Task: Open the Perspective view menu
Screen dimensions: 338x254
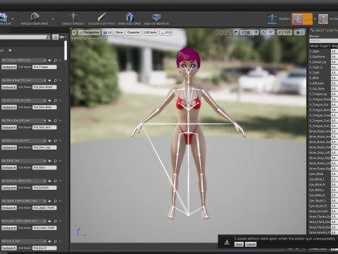Action: (x=89, y=32)
